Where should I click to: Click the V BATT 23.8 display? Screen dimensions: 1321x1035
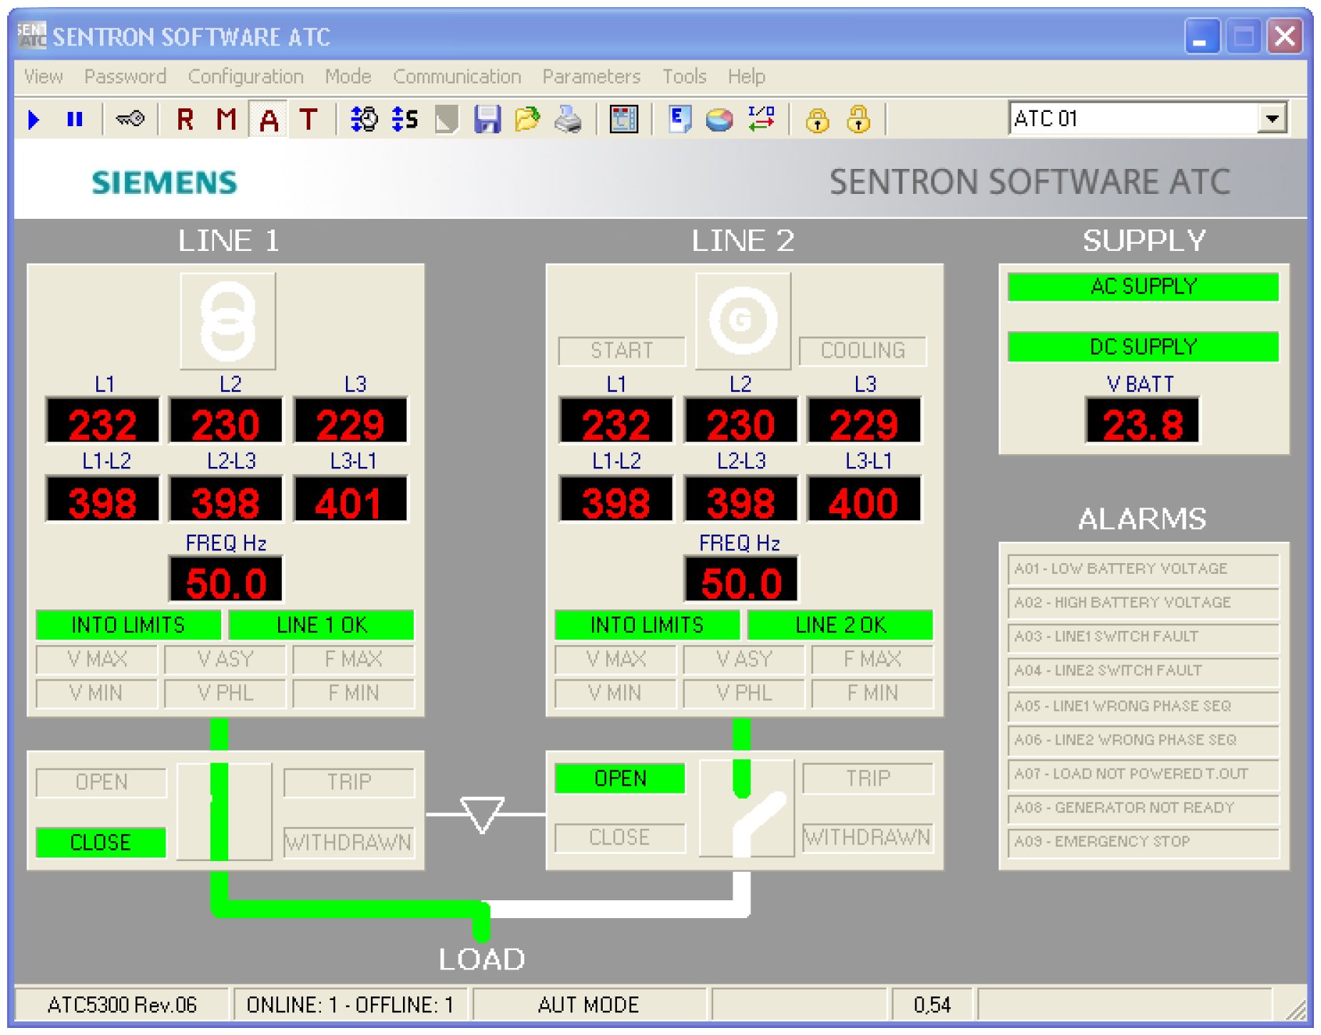click(x=1143, y=421)
